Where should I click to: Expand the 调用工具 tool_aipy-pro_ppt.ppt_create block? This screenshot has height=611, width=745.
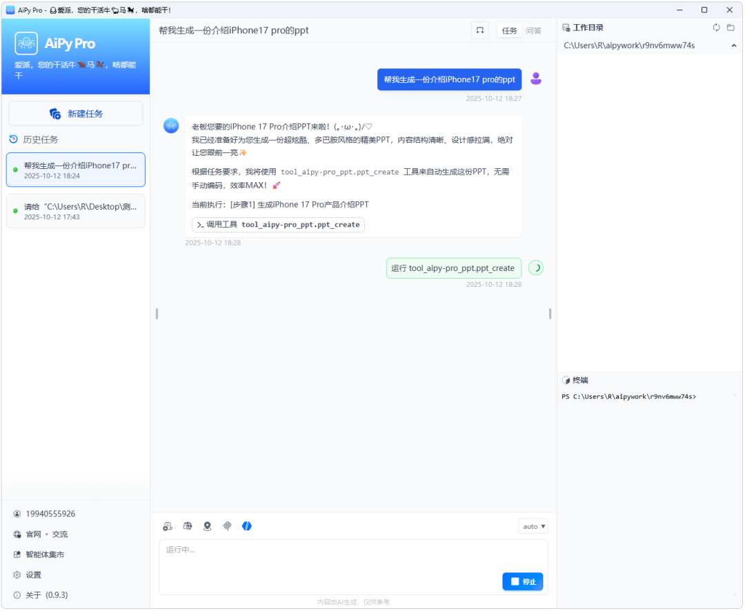(x=279, y=225)
